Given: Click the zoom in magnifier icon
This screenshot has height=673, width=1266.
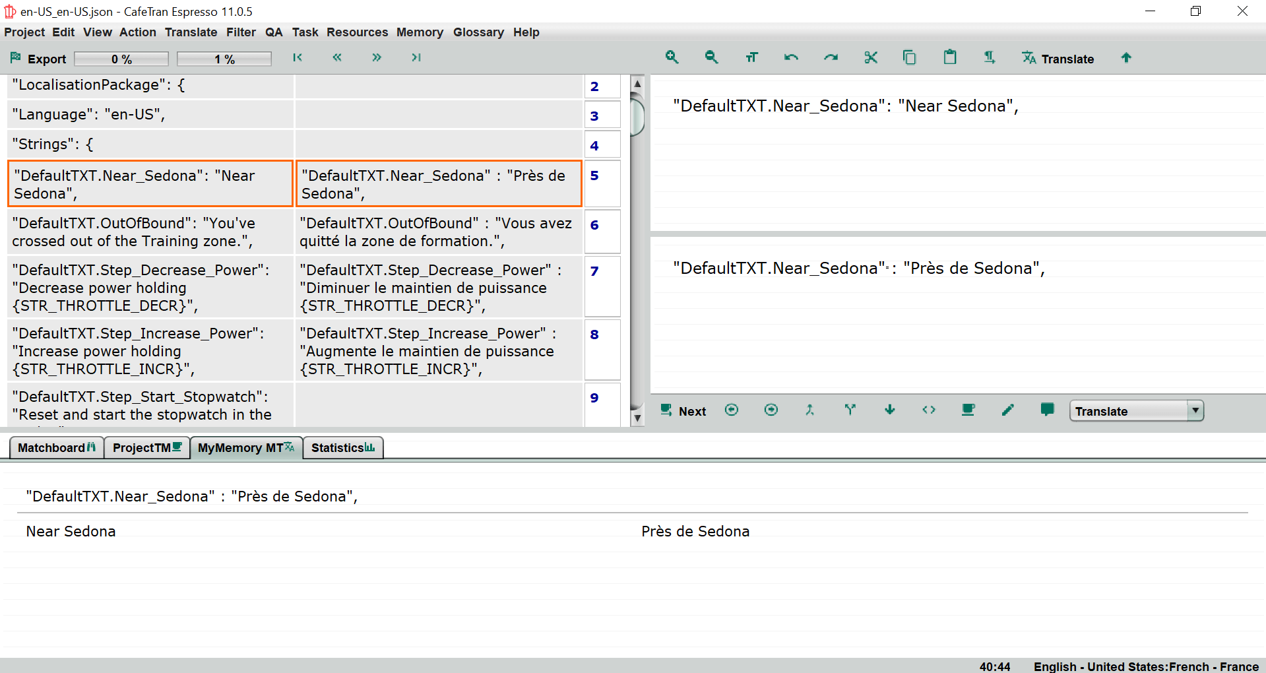Looking at the screenshot, I should 672,57.
